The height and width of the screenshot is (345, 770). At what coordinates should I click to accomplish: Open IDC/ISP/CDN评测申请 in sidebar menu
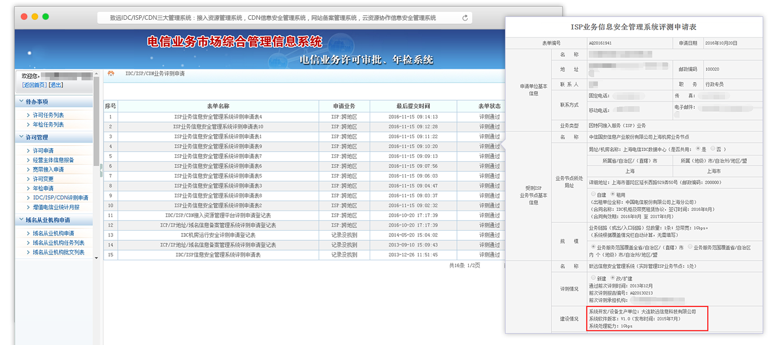[x=60, y=198]
